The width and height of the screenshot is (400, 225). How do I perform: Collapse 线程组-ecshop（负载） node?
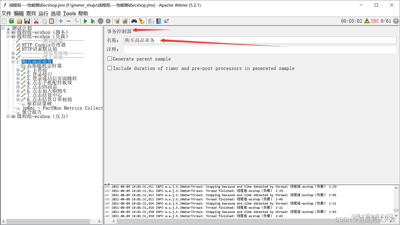coord(8,36)
